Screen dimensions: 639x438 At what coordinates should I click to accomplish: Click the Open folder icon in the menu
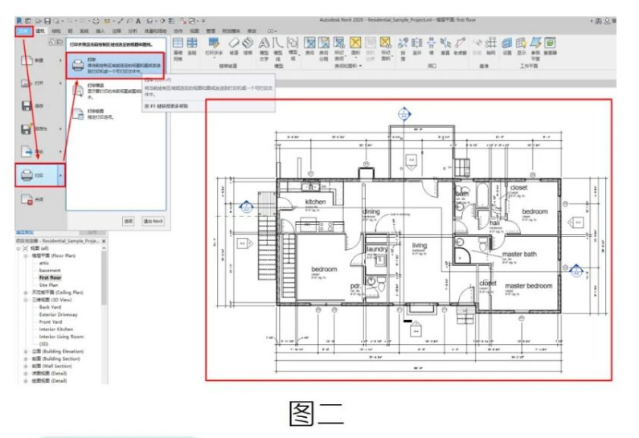[27, 83]
